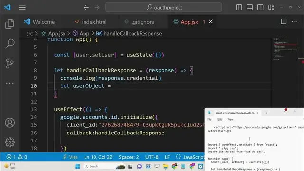This screenshot has width=304, height=171.
Task: Open the View menu in Notepad
Action: [230, 119]
